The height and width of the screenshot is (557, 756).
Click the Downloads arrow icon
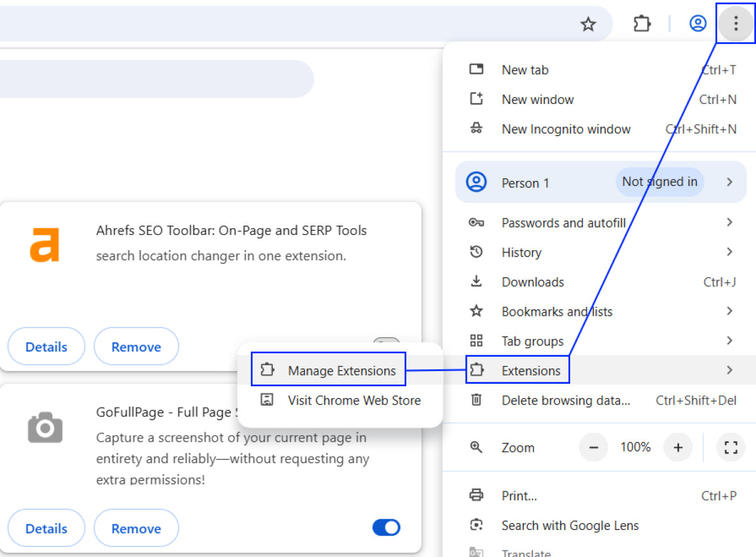477,281
